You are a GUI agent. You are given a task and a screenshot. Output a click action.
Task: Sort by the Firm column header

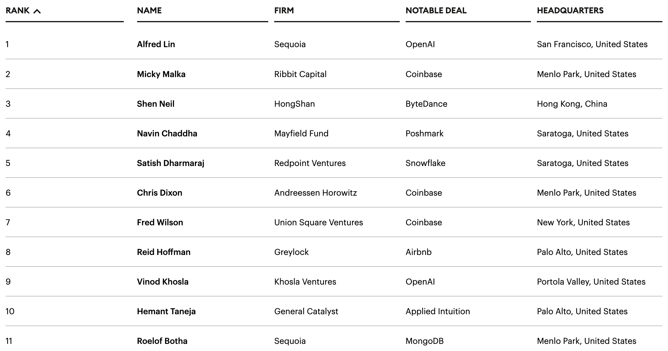click(284, 11)
